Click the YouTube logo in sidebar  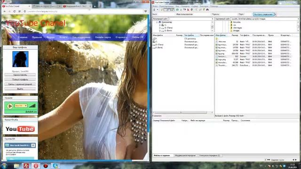click(x=20, y=129)
